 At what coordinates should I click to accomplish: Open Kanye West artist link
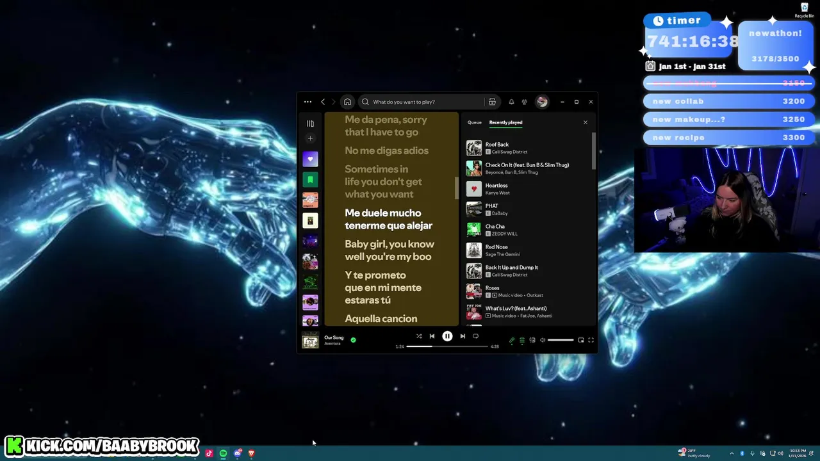pyautogui.click(x=498, y=193)
